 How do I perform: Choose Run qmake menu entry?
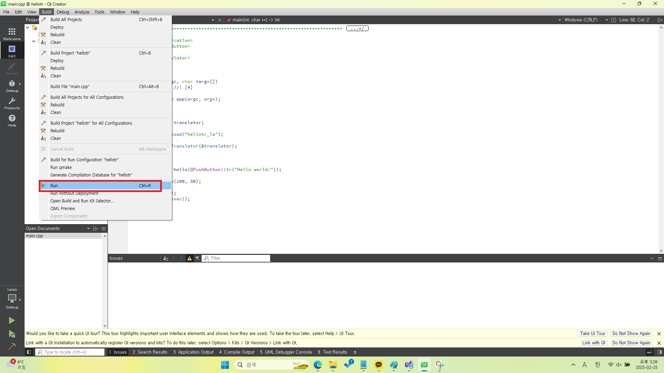point(61,168)
